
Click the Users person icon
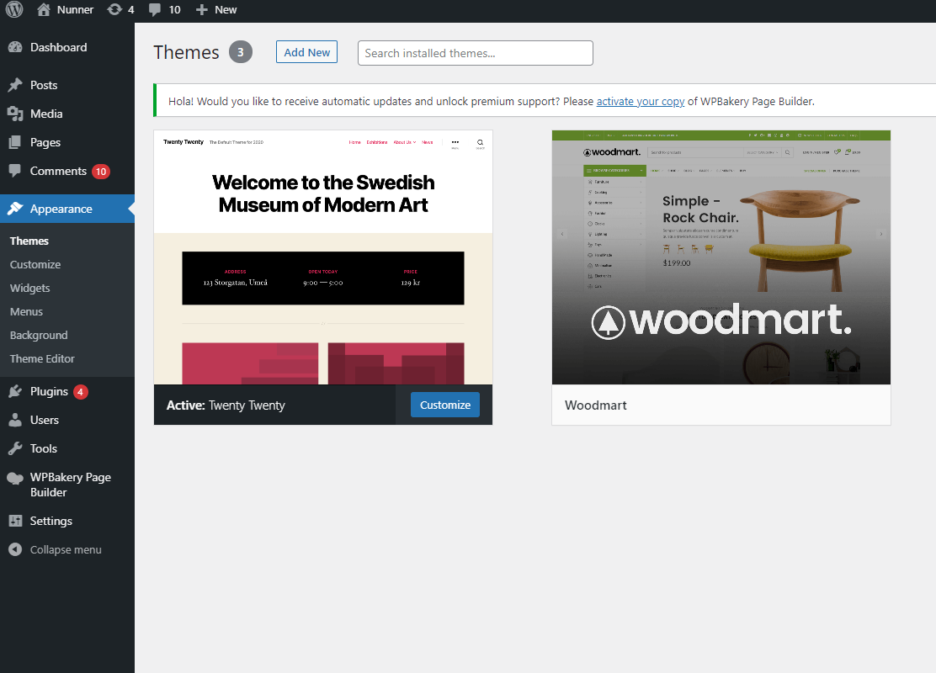(x=15, y=420)
